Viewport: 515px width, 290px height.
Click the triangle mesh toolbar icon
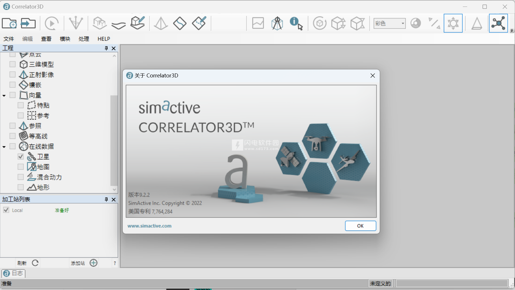(477, 23)
